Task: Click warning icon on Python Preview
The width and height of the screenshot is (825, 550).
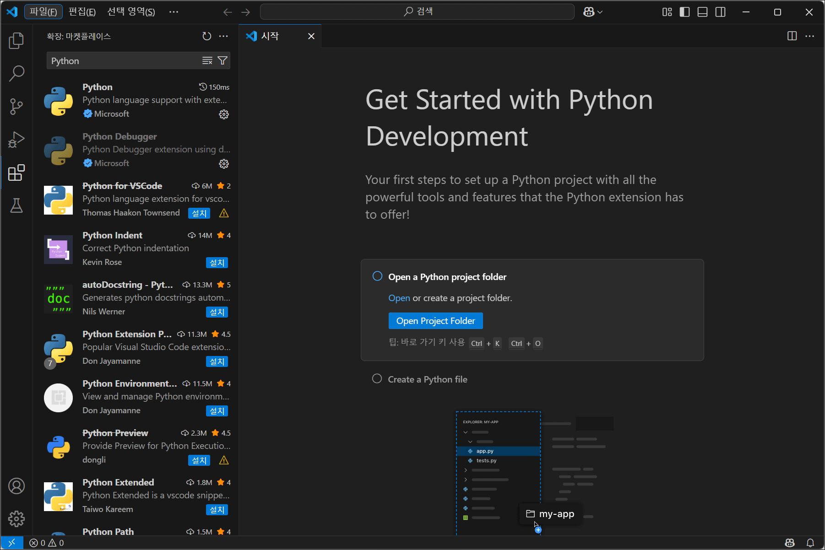Action: [224, 460]
